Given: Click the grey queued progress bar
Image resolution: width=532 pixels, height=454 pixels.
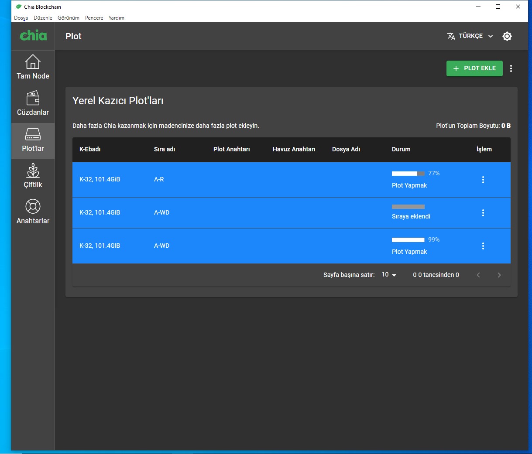Looking at the screenshot, I should pos(408,207).
